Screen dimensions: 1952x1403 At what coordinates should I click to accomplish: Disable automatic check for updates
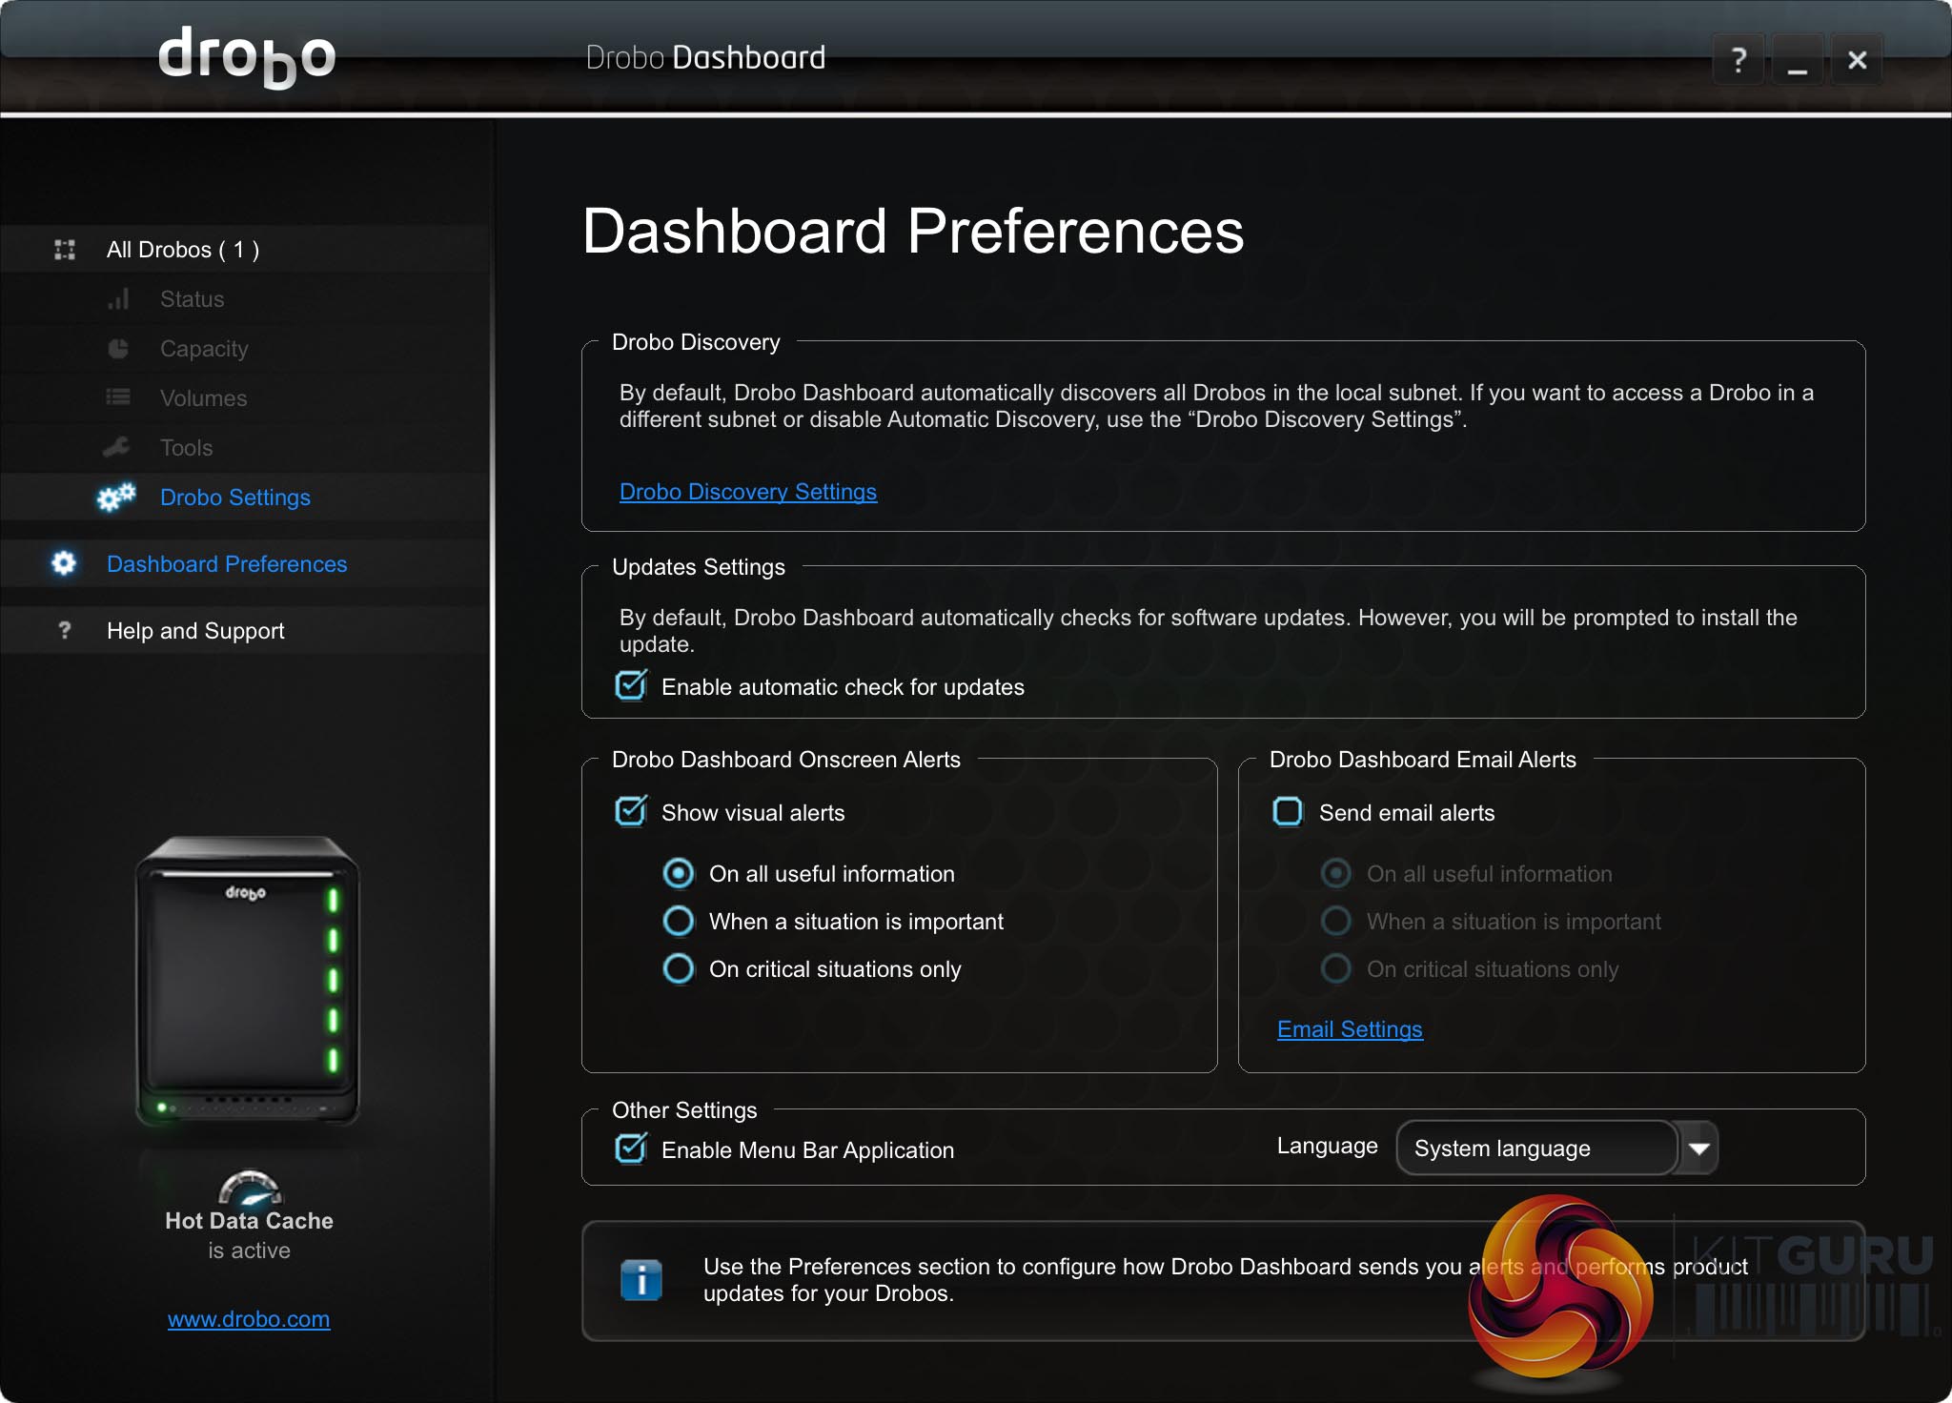click(x=631, y=685)
